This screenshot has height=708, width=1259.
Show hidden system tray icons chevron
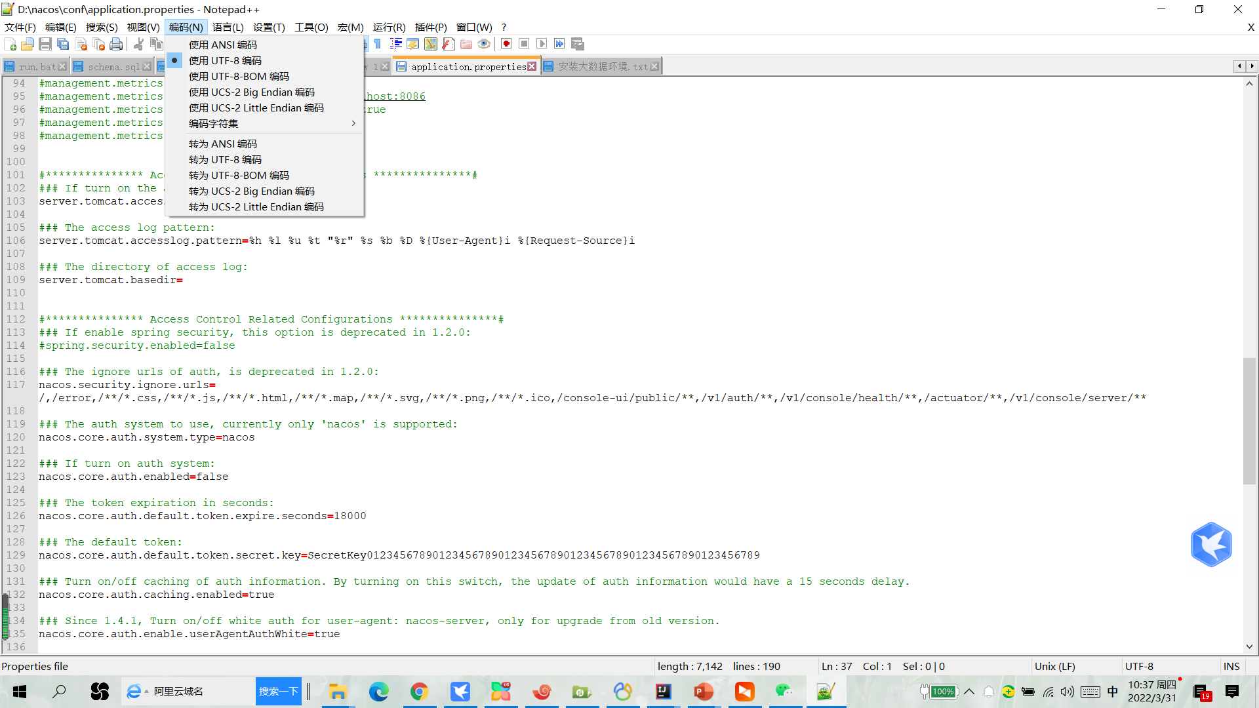click(x=969, y=692)
